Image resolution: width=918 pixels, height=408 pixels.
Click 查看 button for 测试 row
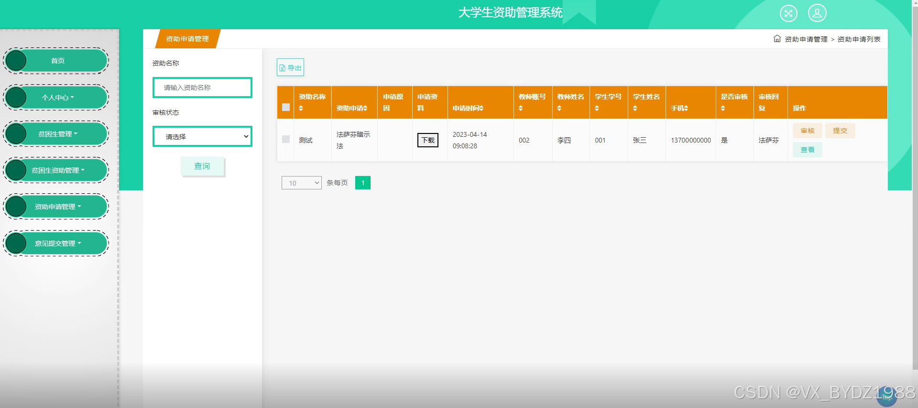click(x=808, y=150)
